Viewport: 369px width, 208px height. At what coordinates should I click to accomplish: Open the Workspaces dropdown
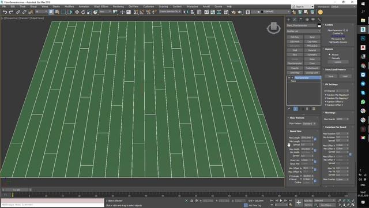click(342, 6)
